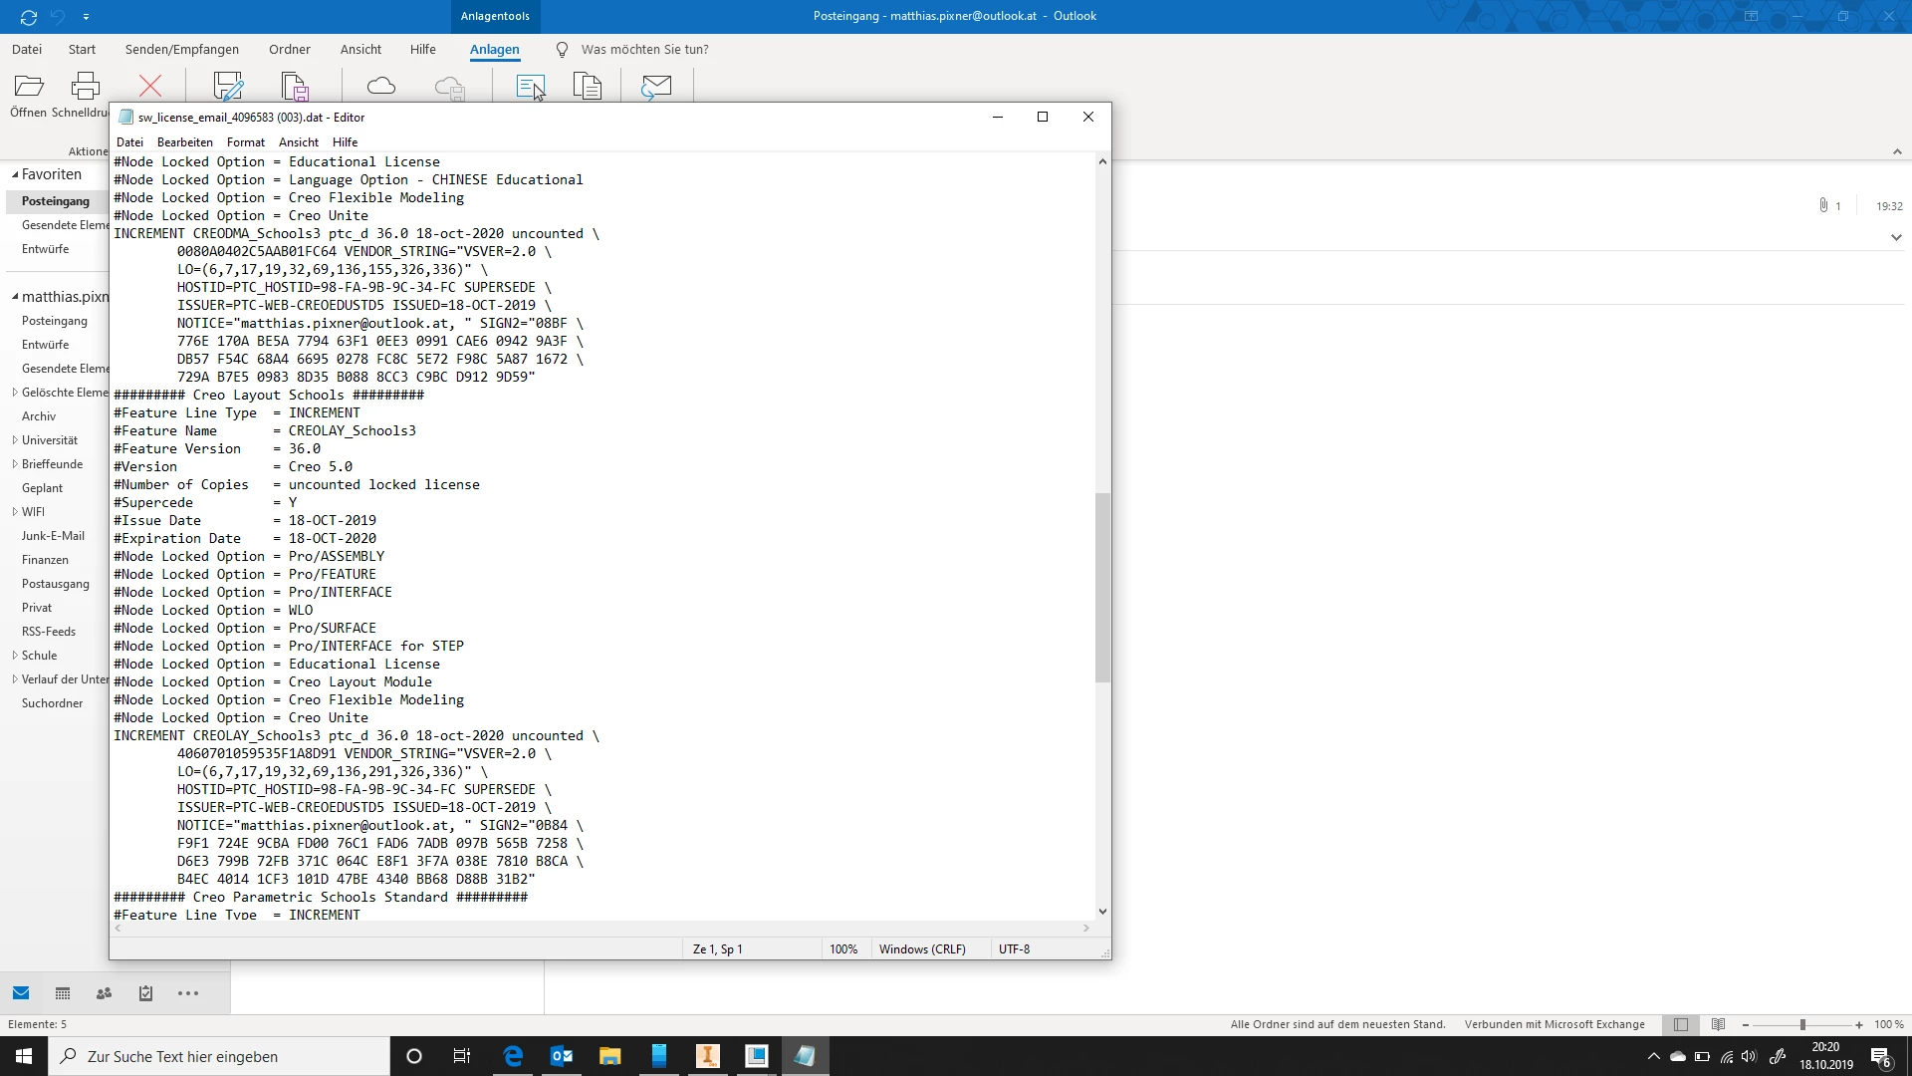Click the Schnelldruck printer icon
This screenshot has height=1076, width=1912.
[85, 87]
